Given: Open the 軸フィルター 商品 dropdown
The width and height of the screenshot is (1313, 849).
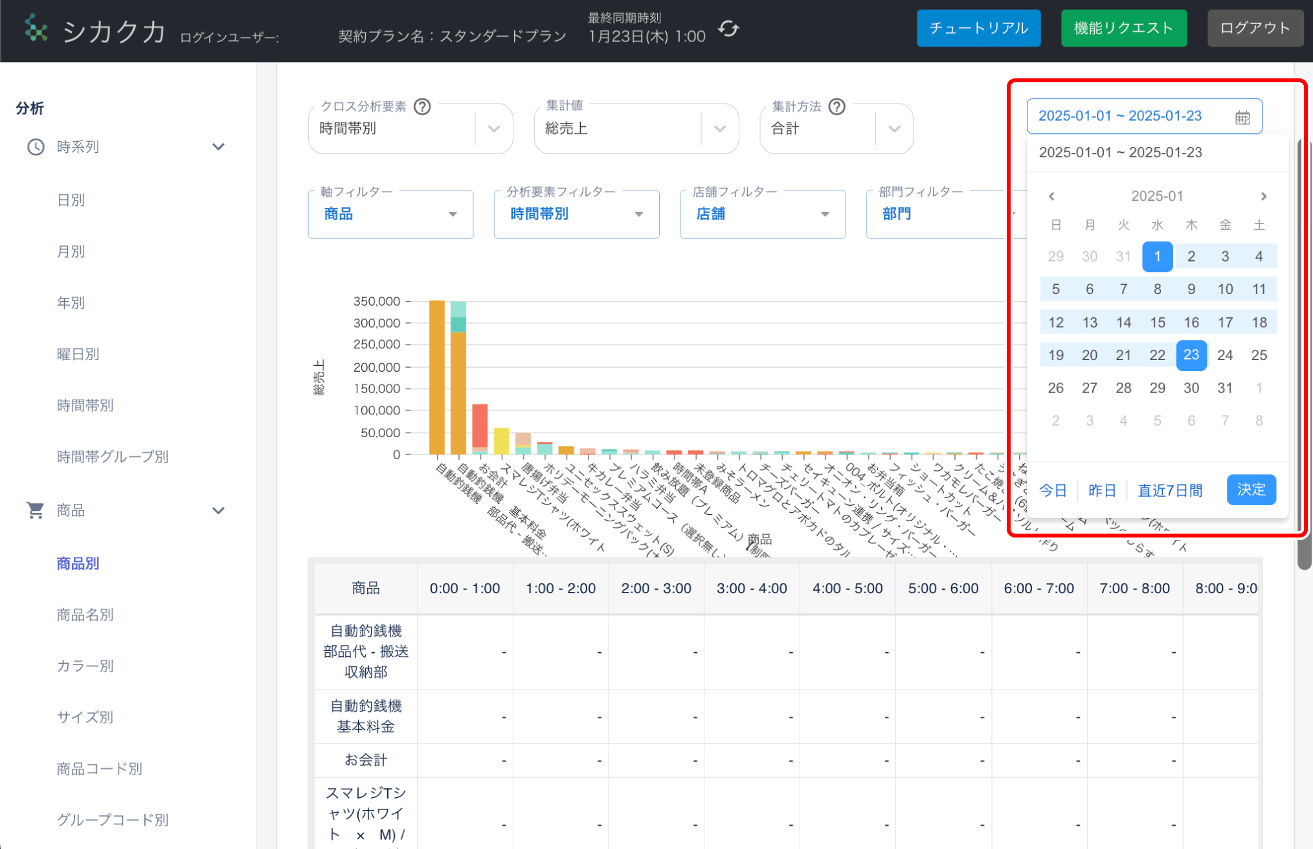Looking at the screenshot, I should point(390,214).
